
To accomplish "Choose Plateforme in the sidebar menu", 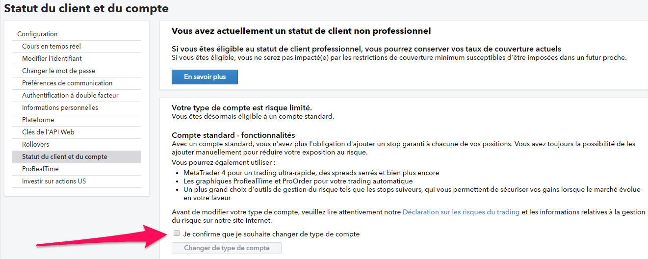I will point(38,120).
